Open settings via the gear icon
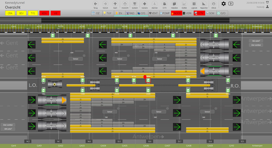 224,4
